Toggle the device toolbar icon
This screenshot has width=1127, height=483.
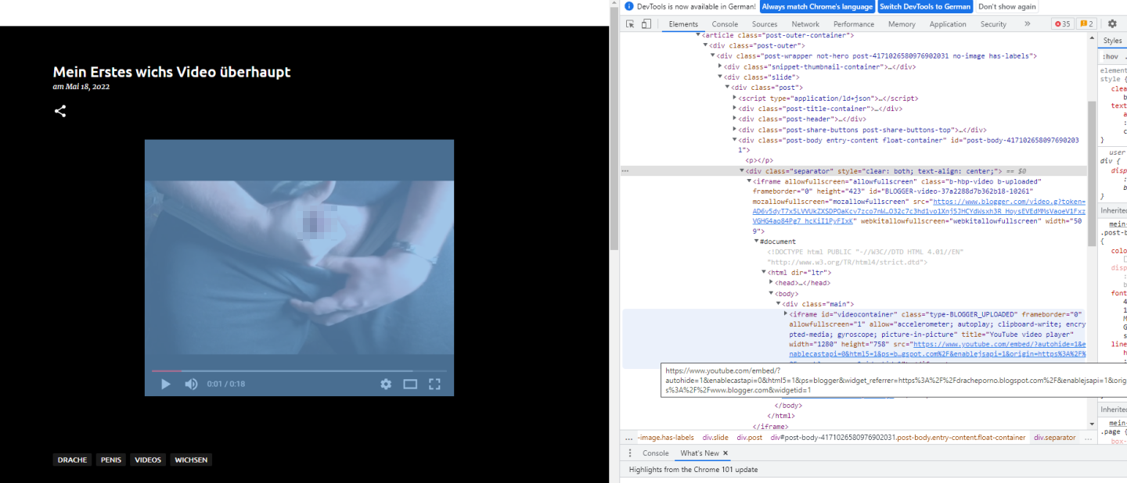tap(646, 24)
